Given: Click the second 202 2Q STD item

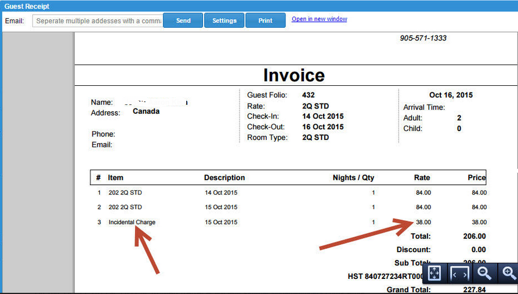Looking at the screenshot, I should click(x=125, y=207).
